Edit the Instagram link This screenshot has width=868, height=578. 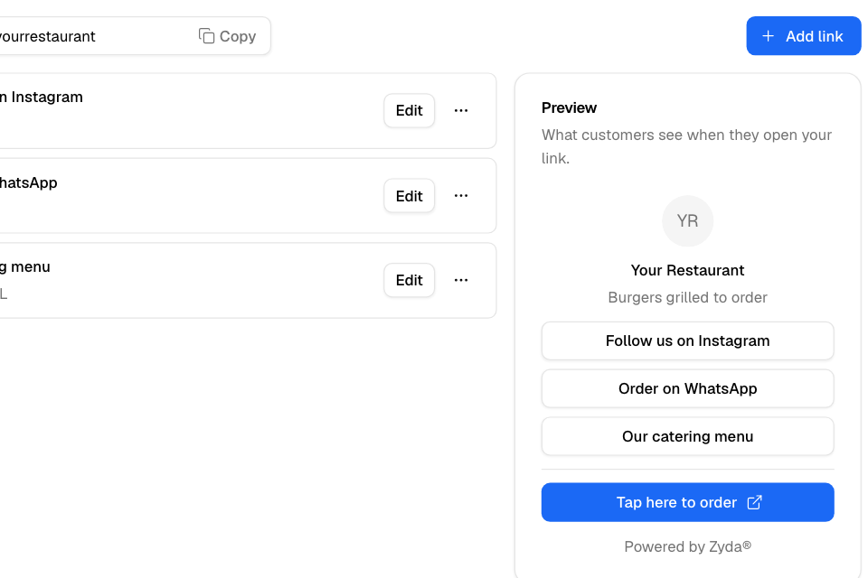(x=409, y=110)
